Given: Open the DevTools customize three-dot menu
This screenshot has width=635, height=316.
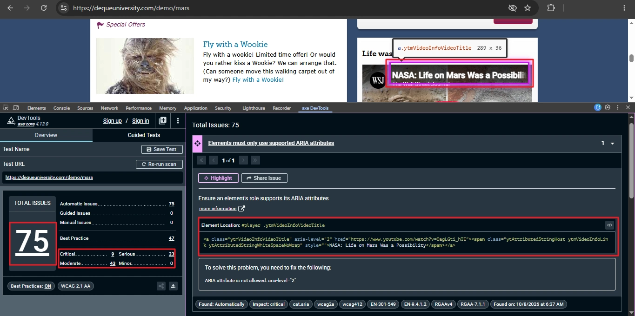Looking at the screenshot, I should click(x=617, y=108).
